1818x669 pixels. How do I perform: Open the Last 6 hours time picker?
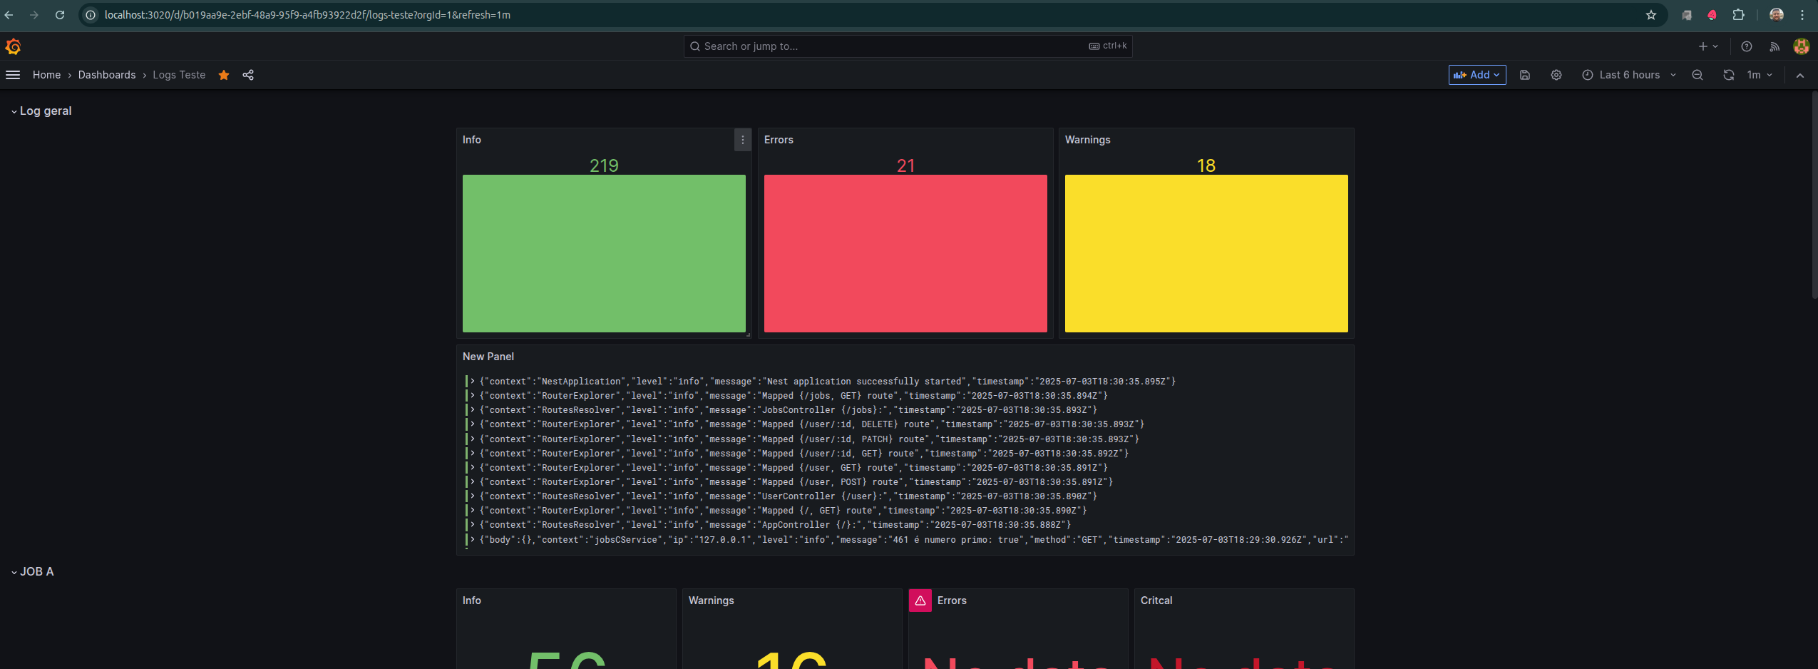(x=1629, y=75)
